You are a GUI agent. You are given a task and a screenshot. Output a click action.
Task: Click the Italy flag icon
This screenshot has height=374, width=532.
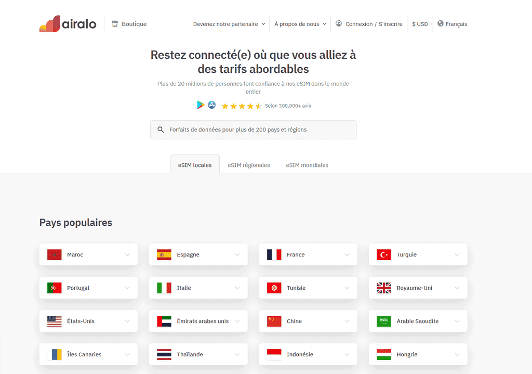164,288
